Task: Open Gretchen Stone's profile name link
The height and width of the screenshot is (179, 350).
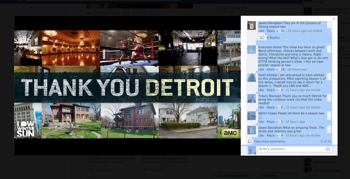Action: coord(270,47)
